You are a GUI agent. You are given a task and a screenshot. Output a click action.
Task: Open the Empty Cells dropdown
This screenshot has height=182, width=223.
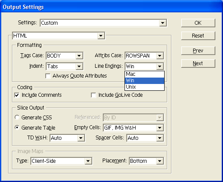[x=133, y=128]
